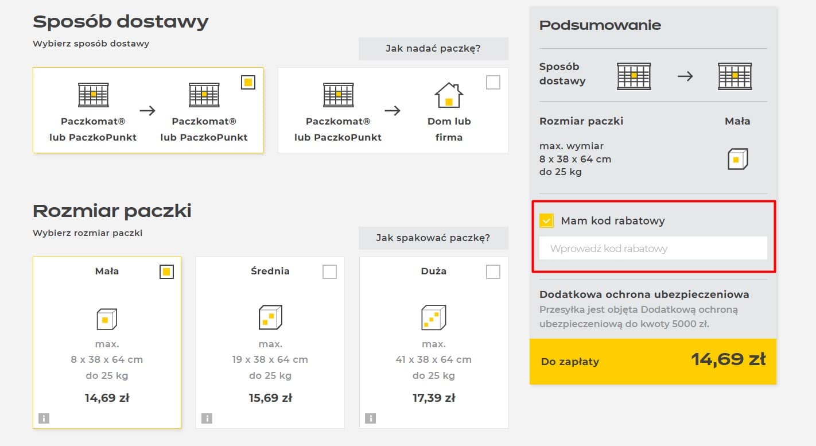Select the Paczkomat to Paczkomat delivery card

tap(148, 110)
